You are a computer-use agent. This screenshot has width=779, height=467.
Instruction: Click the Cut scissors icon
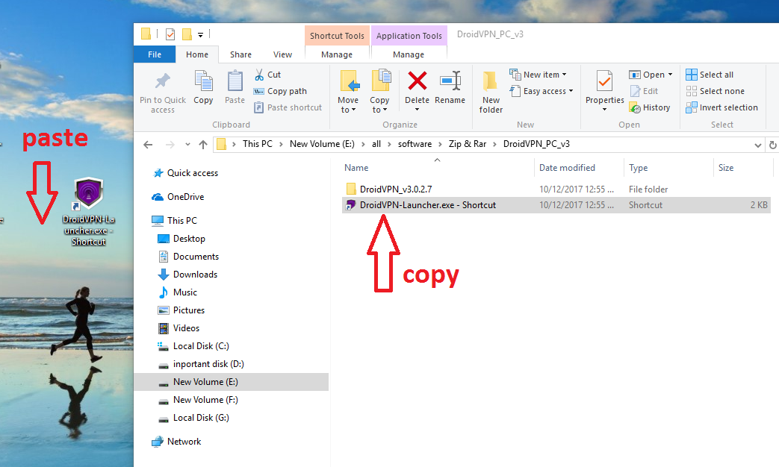click(259, 75)
